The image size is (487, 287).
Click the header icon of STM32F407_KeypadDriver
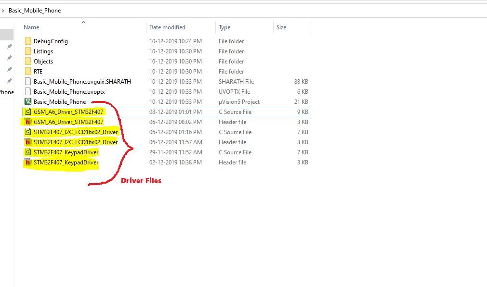point(28,162)
